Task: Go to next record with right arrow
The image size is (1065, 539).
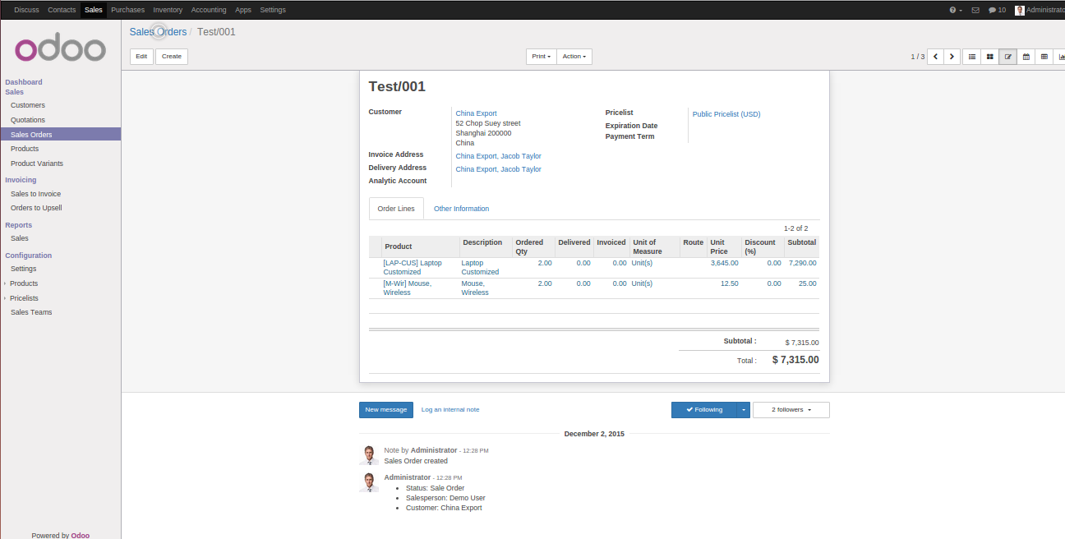Action: pos(952,57)
